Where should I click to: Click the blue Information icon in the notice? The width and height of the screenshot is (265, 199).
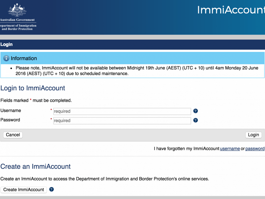point(6,58)
